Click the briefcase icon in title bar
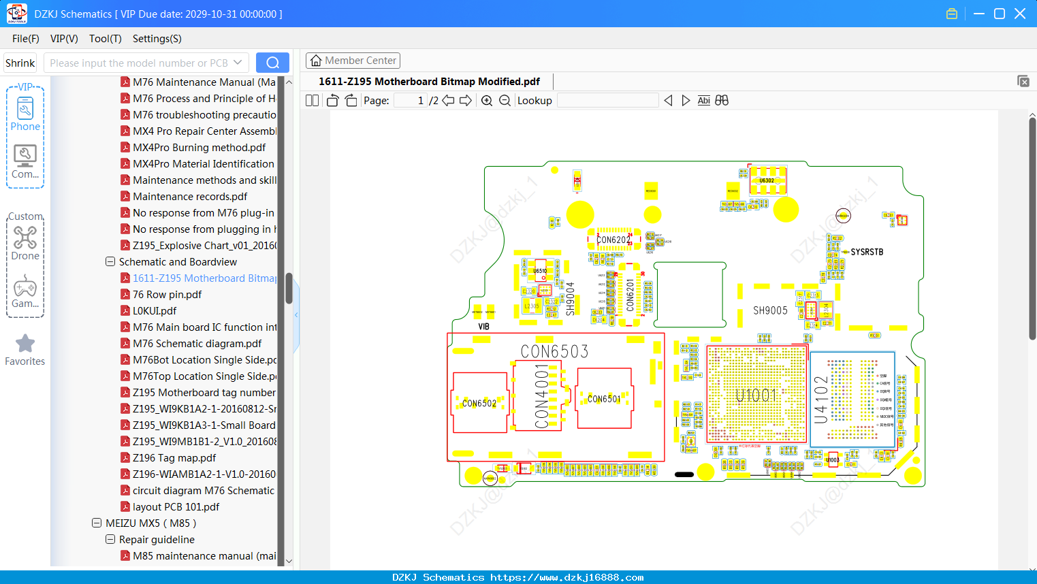1037x584 pixels. (x=952, y=14)
